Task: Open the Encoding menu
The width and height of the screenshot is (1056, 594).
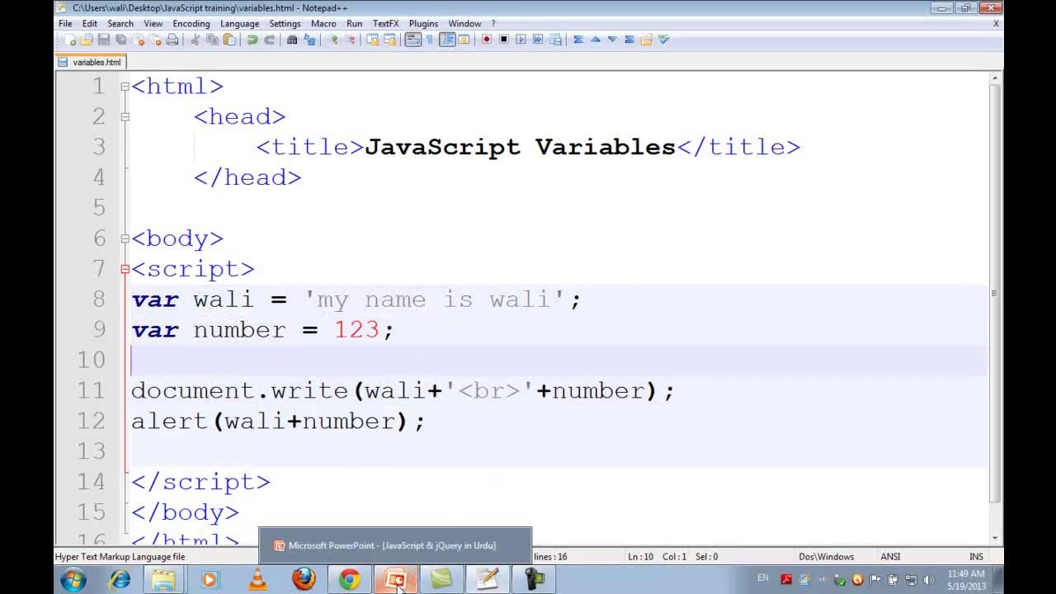Action: pyautogui.click(x=191, y=24)
